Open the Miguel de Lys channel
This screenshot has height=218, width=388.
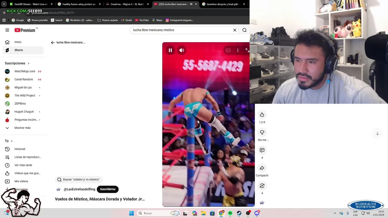tap(23, 88)
